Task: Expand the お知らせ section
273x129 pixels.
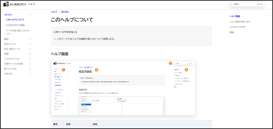Action: coord(30,73)
